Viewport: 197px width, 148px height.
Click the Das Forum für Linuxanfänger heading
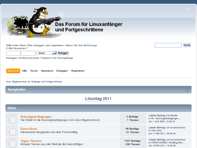point(89,27)
